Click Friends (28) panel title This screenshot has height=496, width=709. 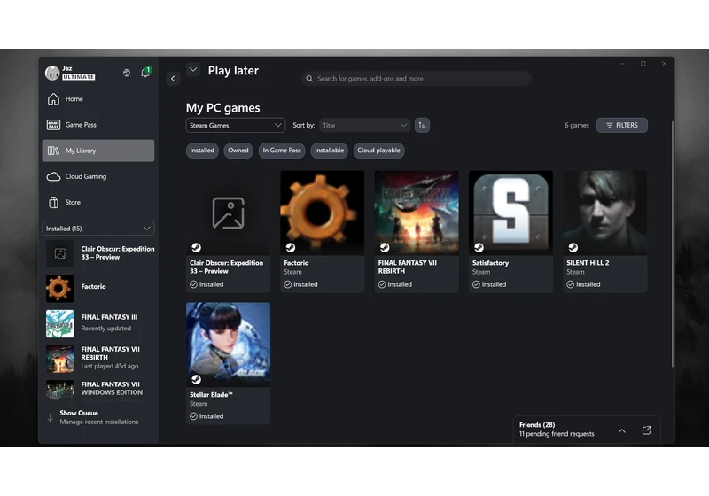537,425
